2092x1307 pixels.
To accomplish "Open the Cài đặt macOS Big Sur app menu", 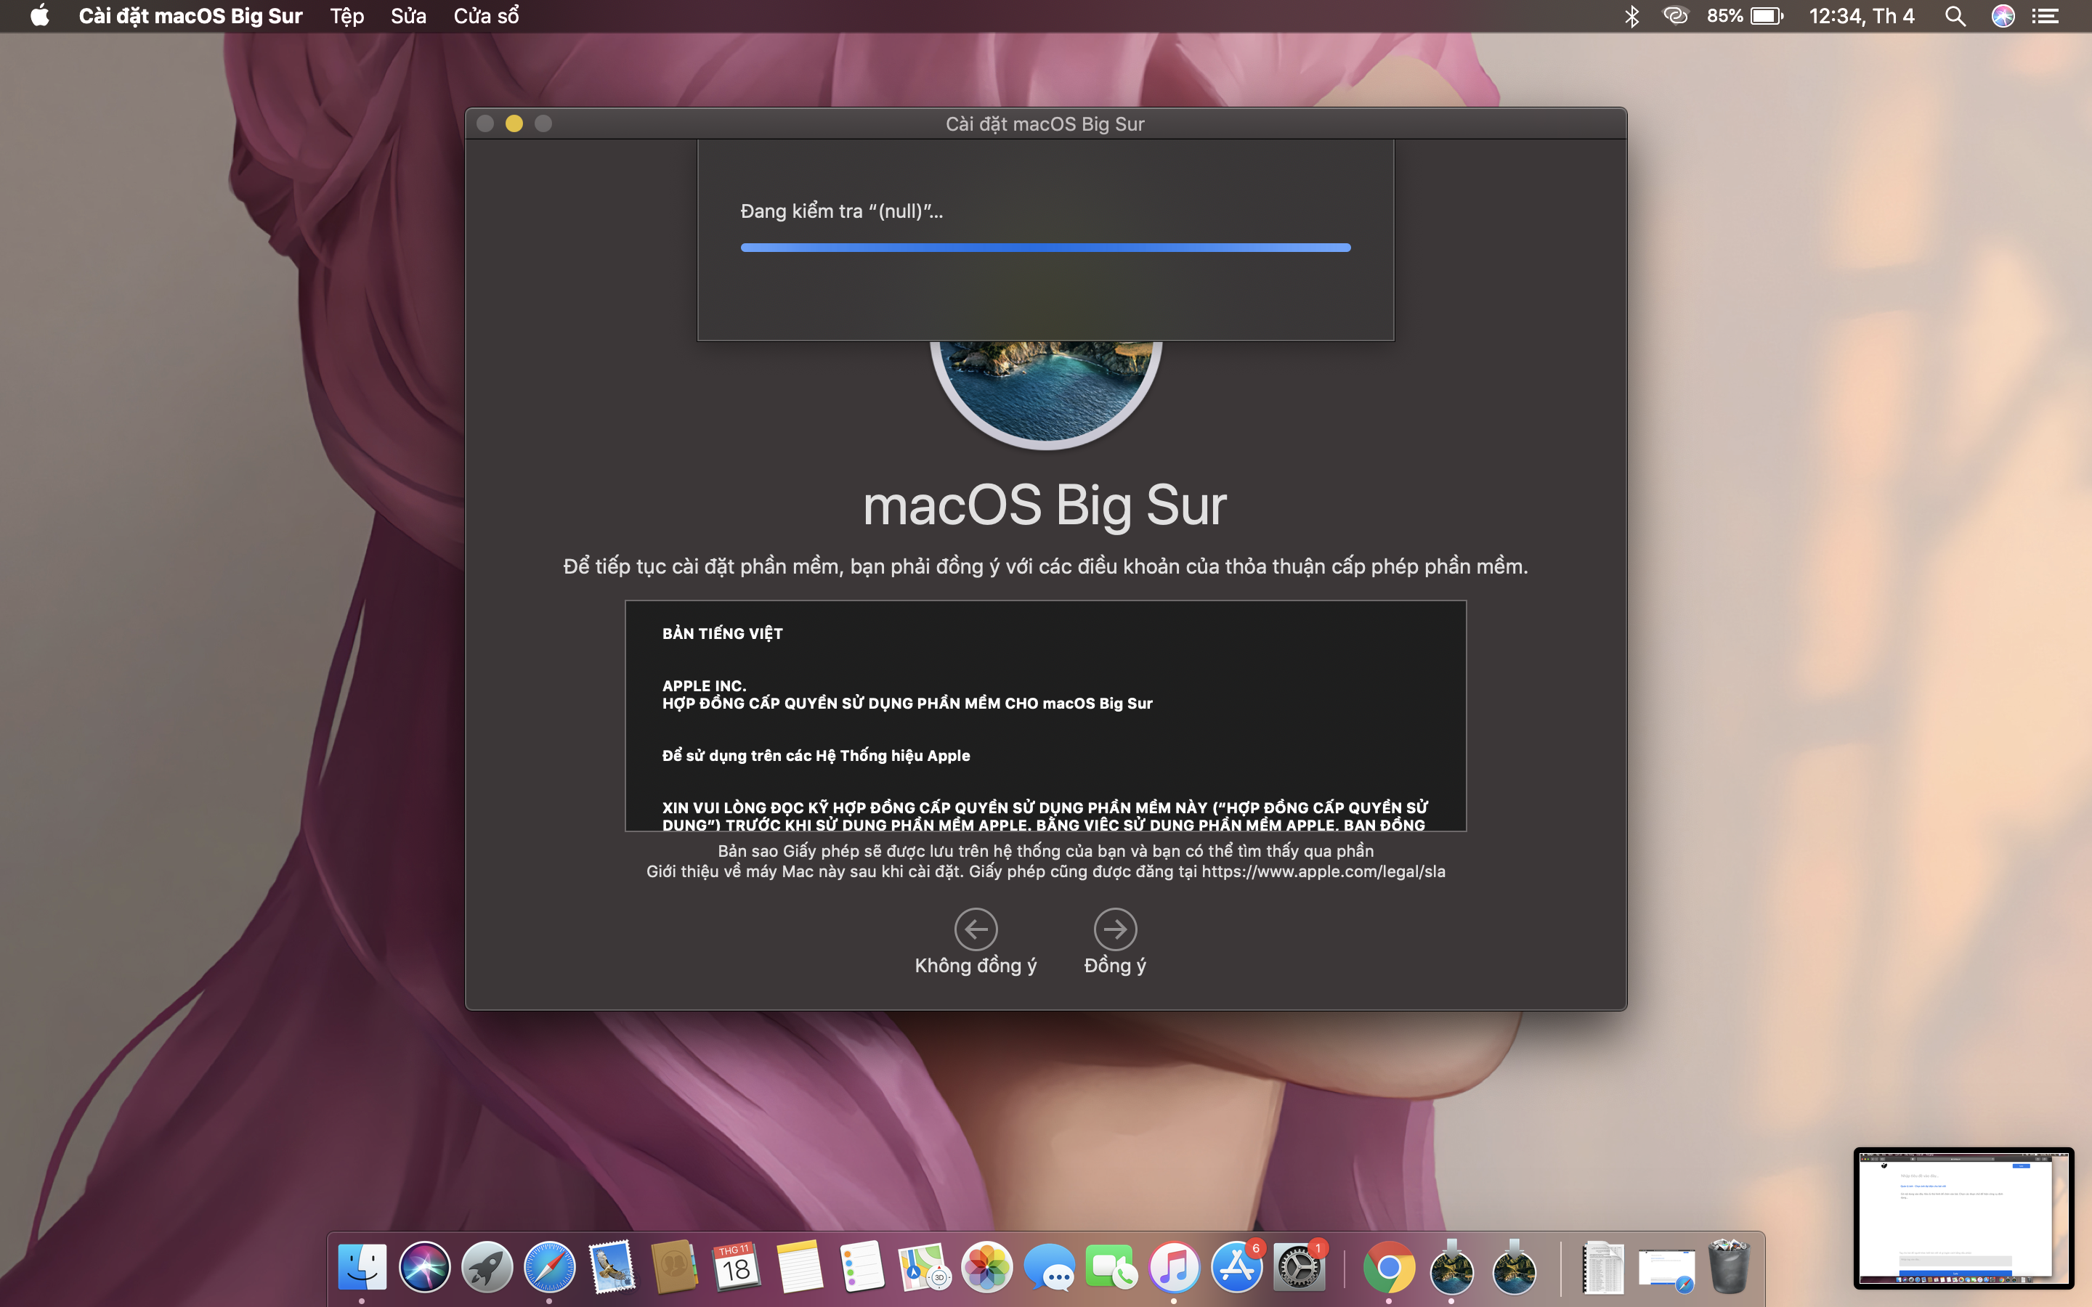I will [x=190, y=15].
